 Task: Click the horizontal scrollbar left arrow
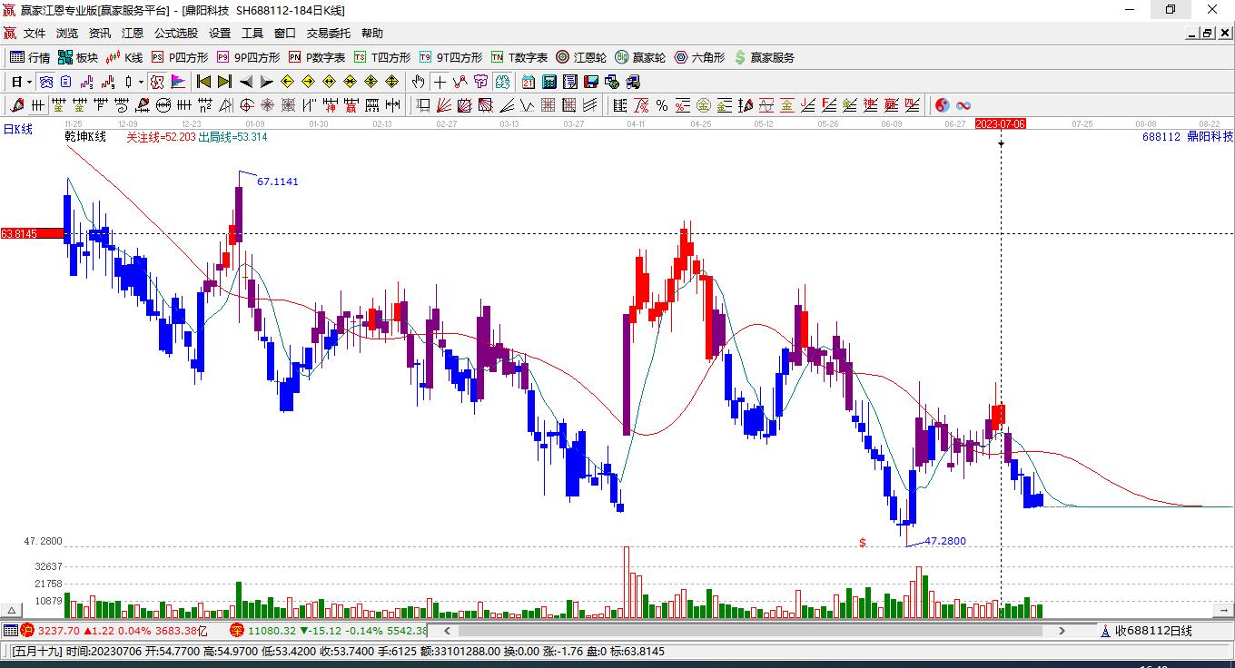(447, 631)
